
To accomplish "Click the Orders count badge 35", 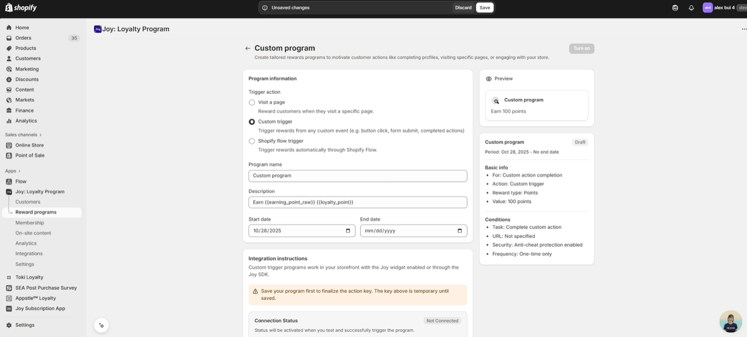I will pos(74,38).
